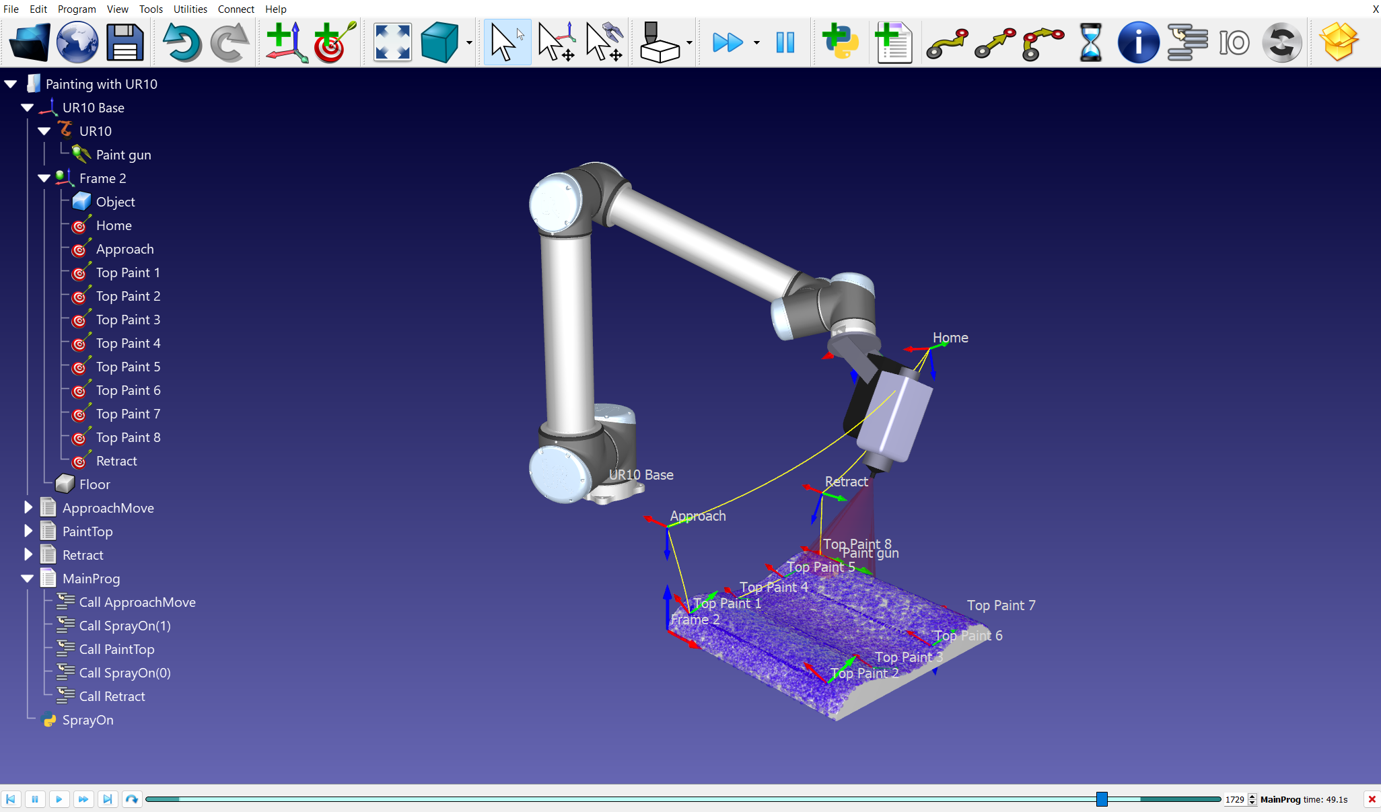This screenshot has width=1381, height=812.
Task: Click the Add reference frame icon
Action: (x=286, y=42)
